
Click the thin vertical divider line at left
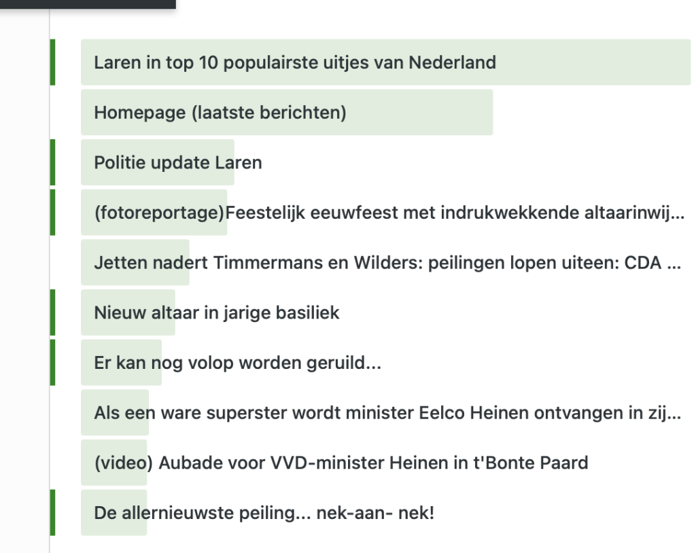[50, 272]
